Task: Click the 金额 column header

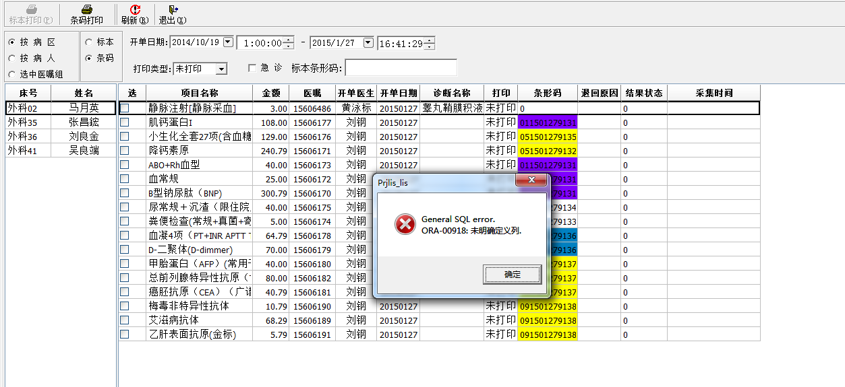Action: point(271,93)
